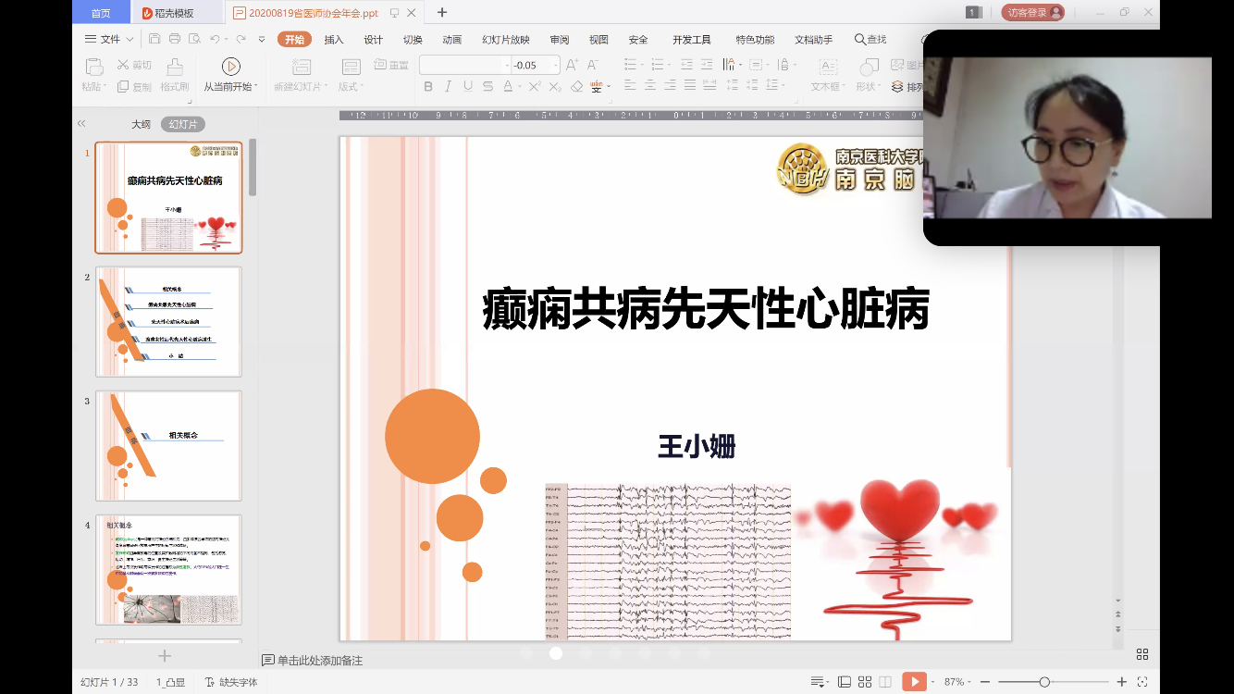The image size is (1234, 694).
Task: Click the zoom in plus icon
Action: pos(1122,682)
